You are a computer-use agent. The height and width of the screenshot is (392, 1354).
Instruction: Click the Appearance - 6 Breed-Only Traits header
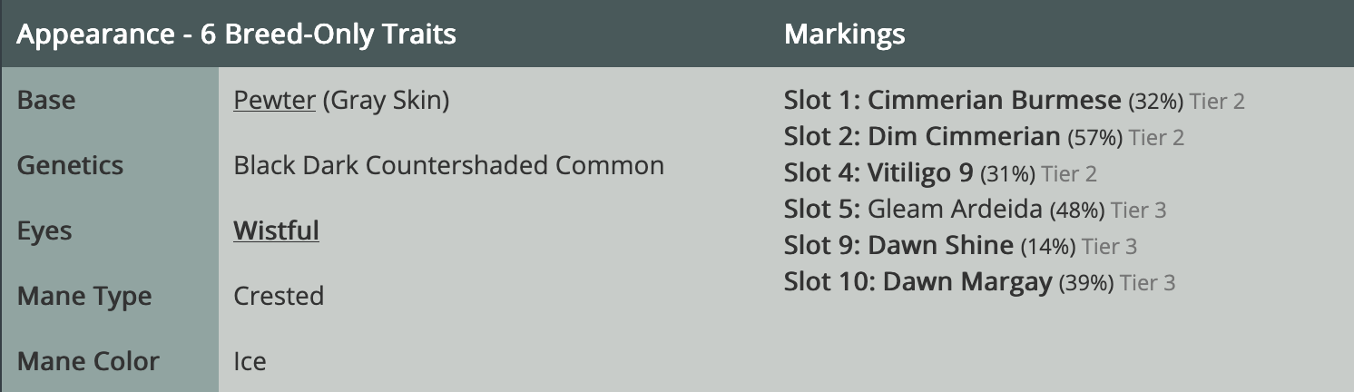point(236,34)
